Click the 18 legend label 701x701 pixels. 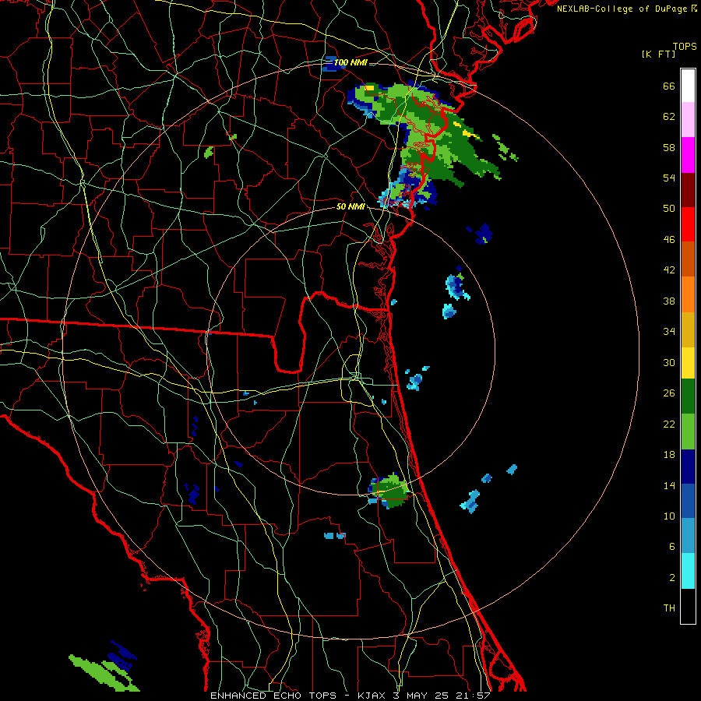click(x=669, y=455)
